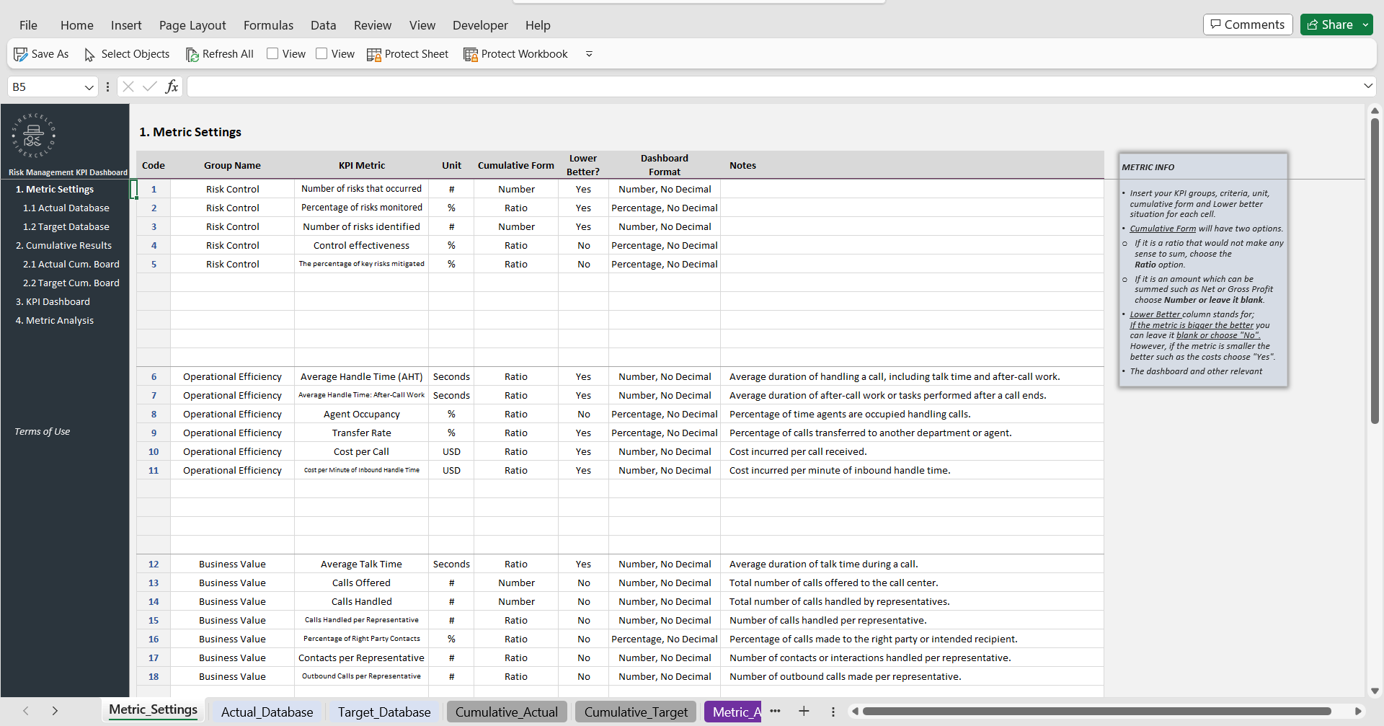This screenshot has height=726, width=1384.
Task: Click the horizontal scrollbar at bottom
Action: pyautogui.click(x=1096, y=712)
